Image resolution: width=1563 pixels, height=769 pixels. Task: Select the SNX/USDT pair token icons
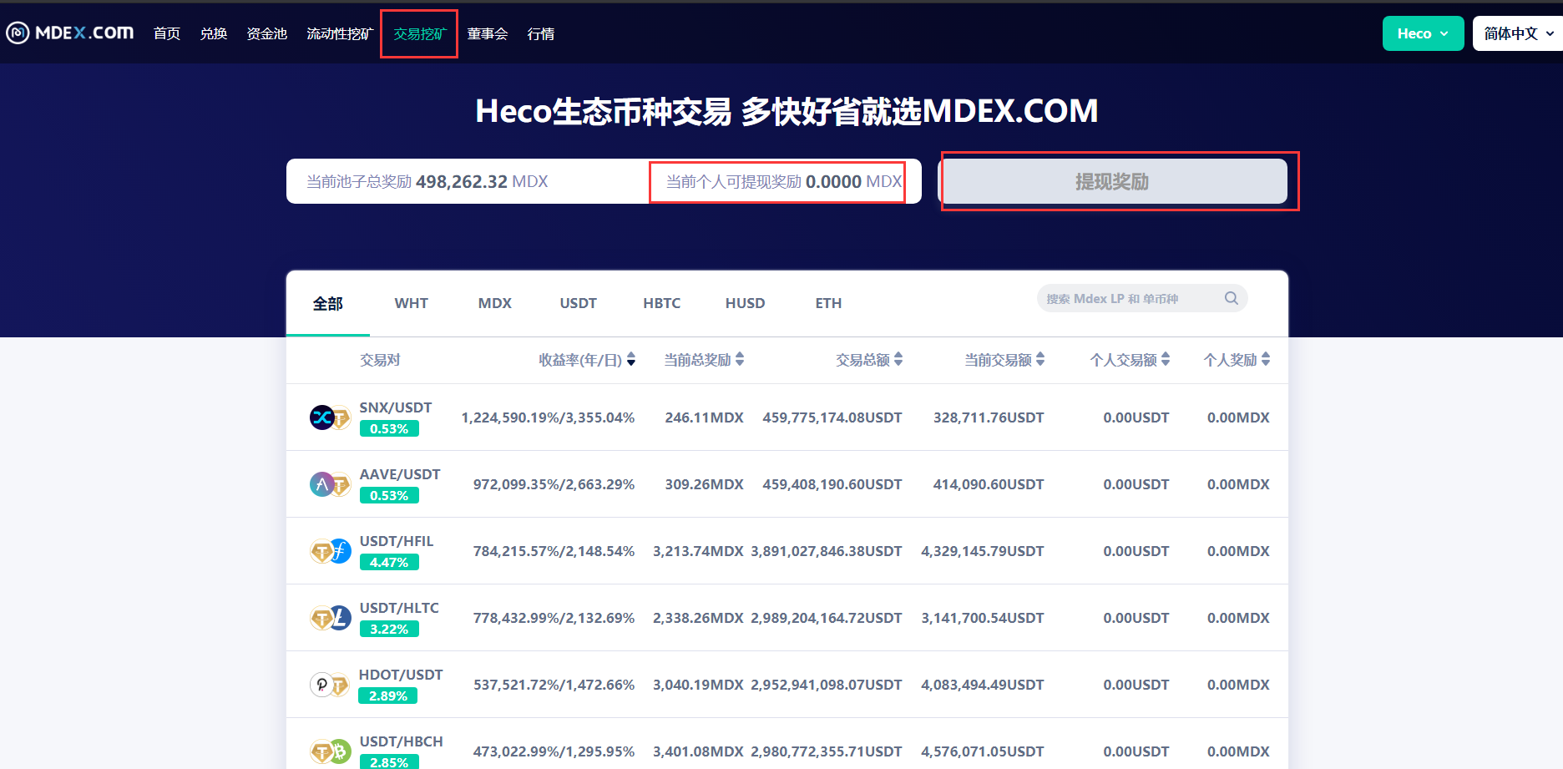point(330,417)
